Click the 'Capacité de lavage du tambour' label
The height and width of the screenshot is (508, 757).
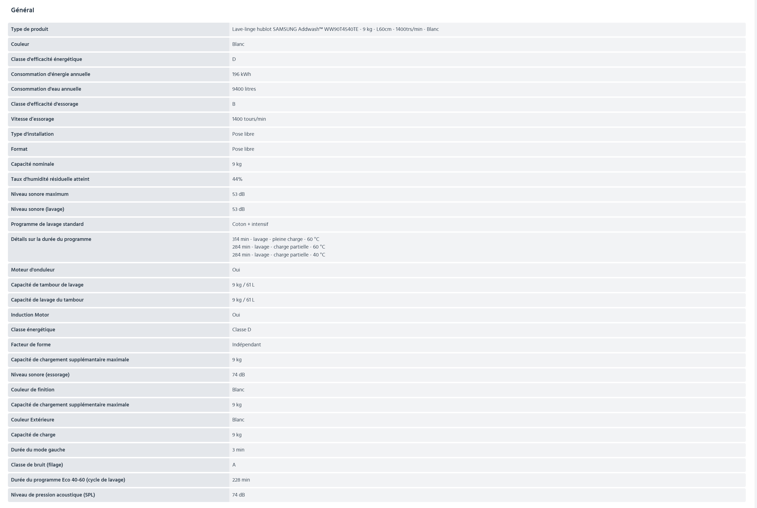[47, 300]
